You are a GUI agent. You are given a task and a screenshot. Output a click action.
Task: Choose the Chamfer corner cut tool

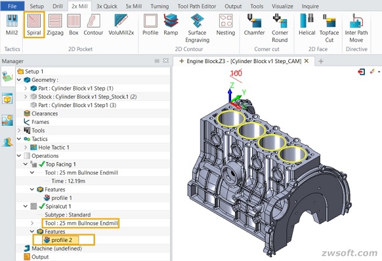pyautogui.click(x=254, y=24)
